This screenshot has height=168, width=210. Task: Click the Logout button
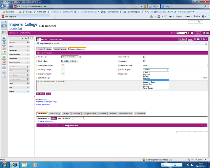[198, 33]
